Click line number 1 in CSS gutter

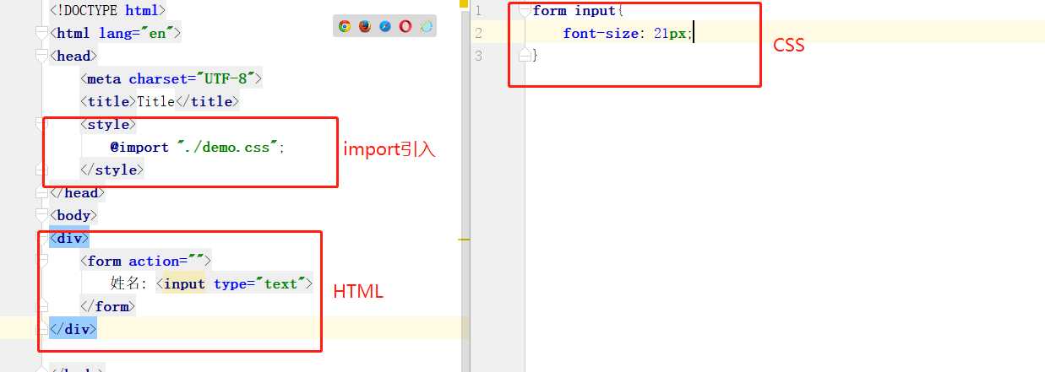(478, 11)
